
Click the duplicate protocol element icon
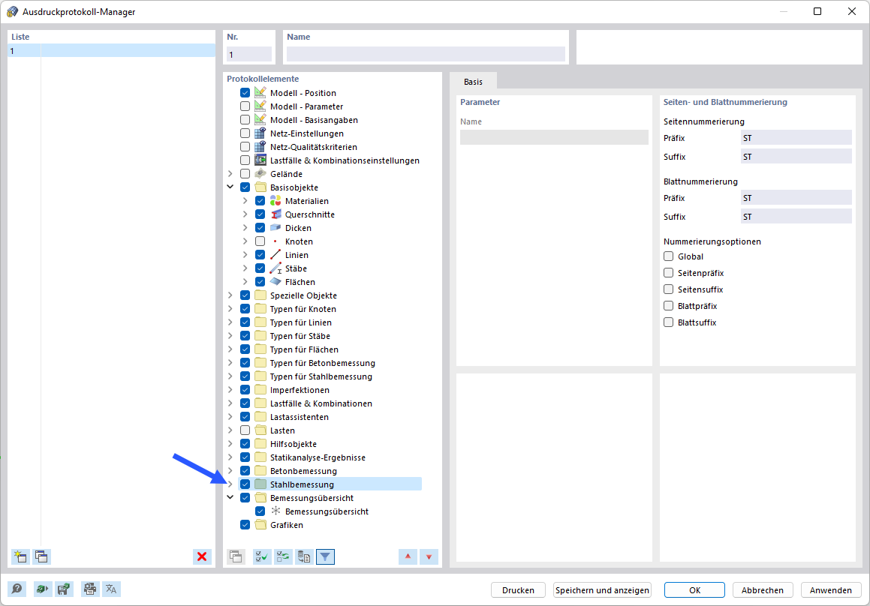tap(236, 556)
